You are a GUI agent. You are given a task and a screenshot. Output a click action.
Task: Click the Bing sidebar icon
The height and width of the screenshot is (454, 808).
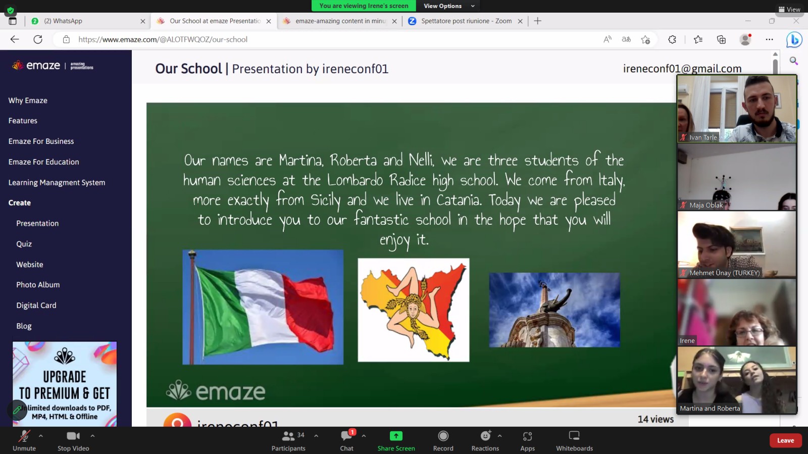pyautogui.click(x=794, y=39)
